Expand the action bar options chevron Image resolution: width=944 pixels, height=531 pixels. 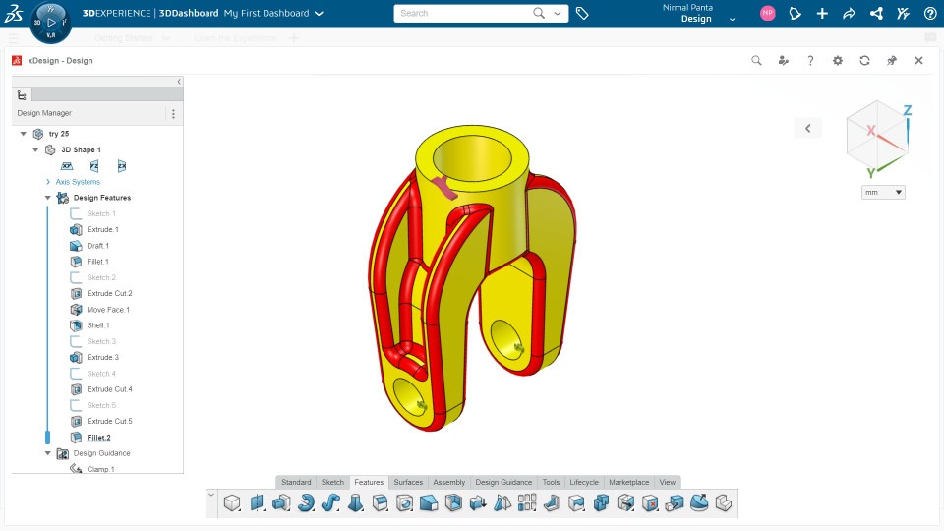point(211,495)
